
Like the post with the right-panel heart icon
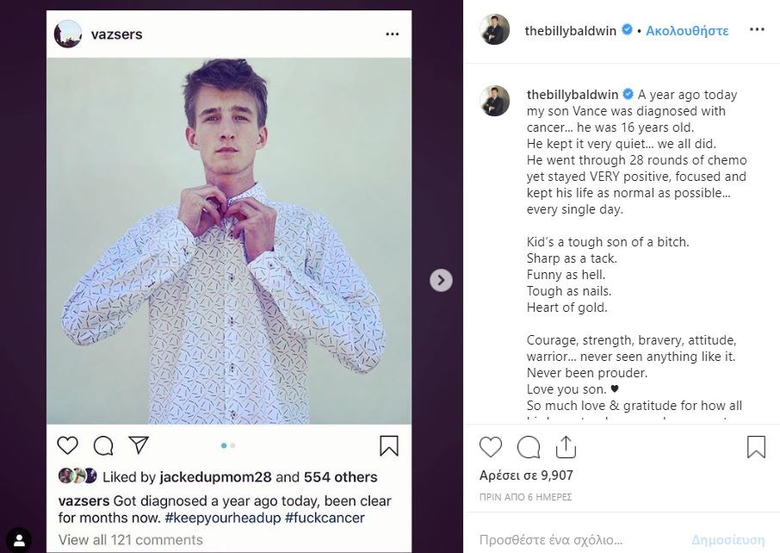point(491,447)
